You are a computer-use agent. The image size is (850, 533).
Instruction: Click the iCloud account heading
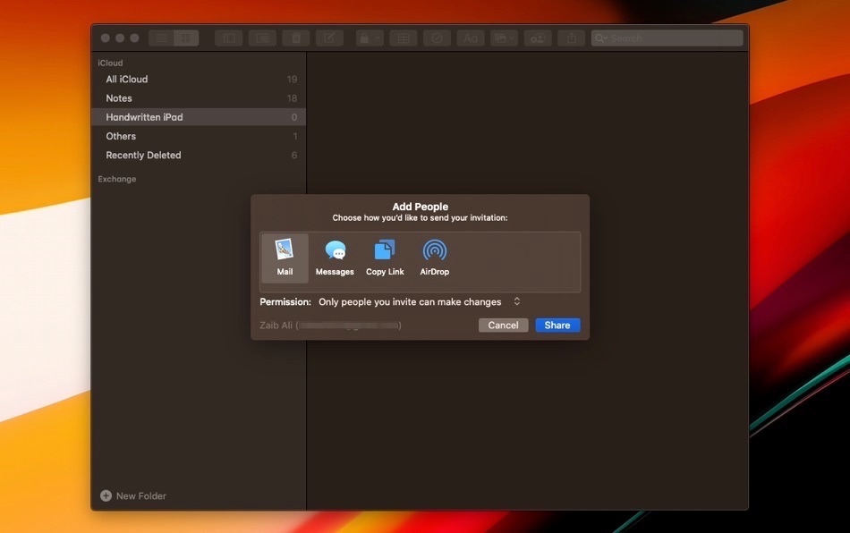coord(110,63)
